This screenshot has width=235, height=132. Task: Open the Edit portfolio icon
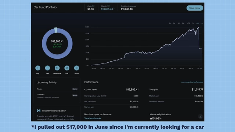click(x=67, y=68)
